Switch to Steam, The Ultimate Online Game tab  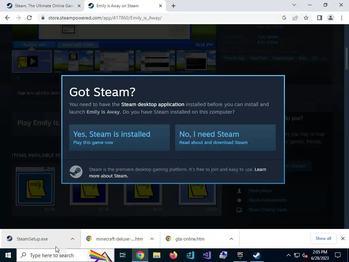click(44, 6)
